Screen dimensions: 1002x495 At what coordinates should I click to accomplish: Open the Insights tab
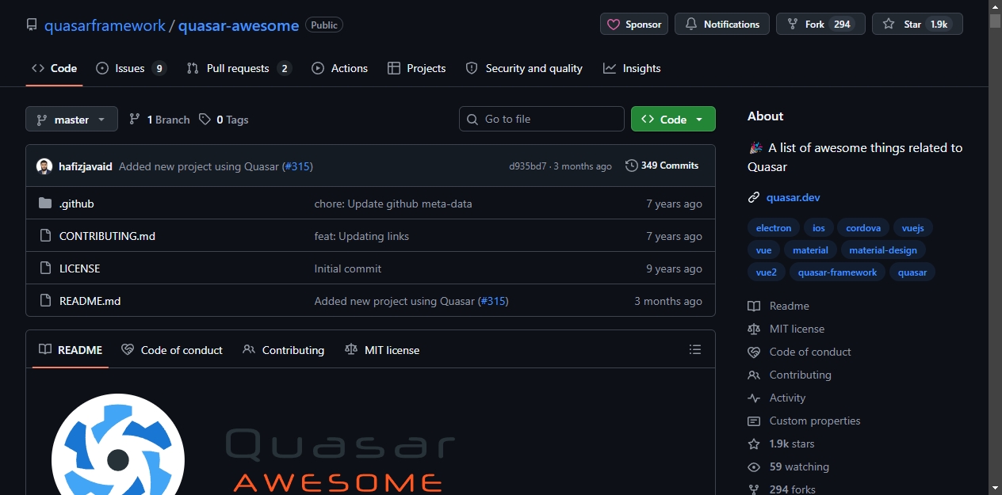(x=632, y=68)
